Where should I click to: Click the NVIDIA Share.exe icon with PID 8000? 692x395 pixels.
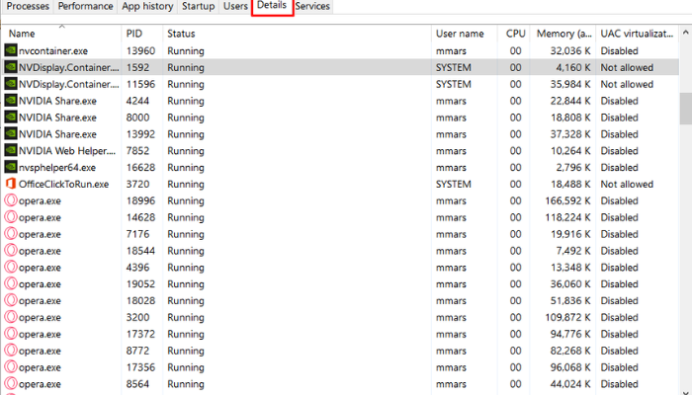11,118
